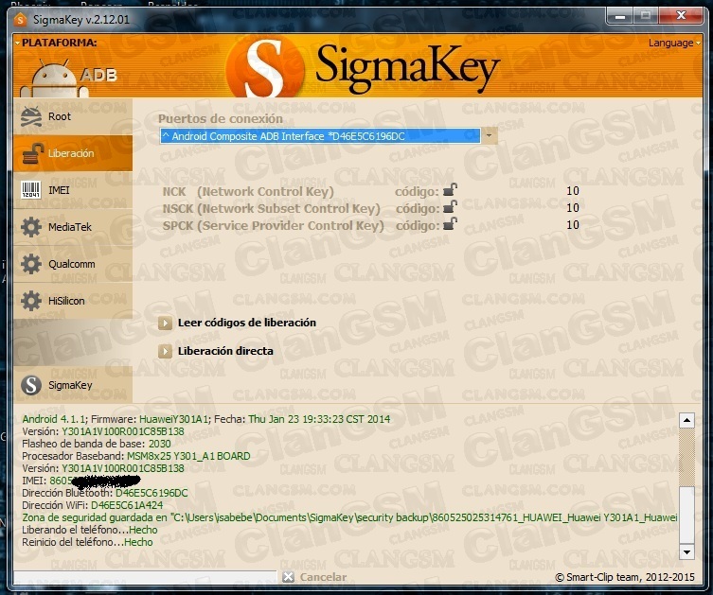This screenshot has height=595, width=713.
Task: Minimize the SigmaKey window
Action: point(620,16)
